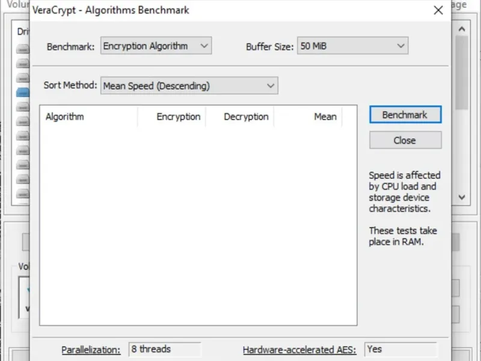This screenshot has width=481, height=361.
Task: Run the Benchmark button
Action: click(405, 114)
